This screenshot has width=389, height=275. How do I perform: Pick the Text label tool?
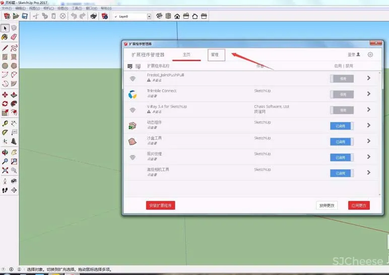[x=14, y=132]
